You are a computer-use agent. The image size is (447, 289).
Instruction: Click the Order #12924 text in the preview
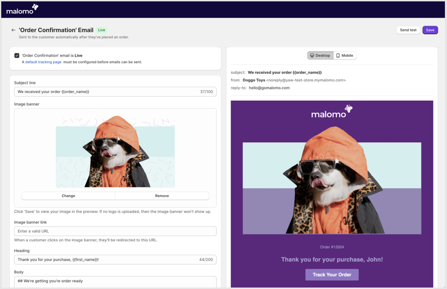pos(332,247)
